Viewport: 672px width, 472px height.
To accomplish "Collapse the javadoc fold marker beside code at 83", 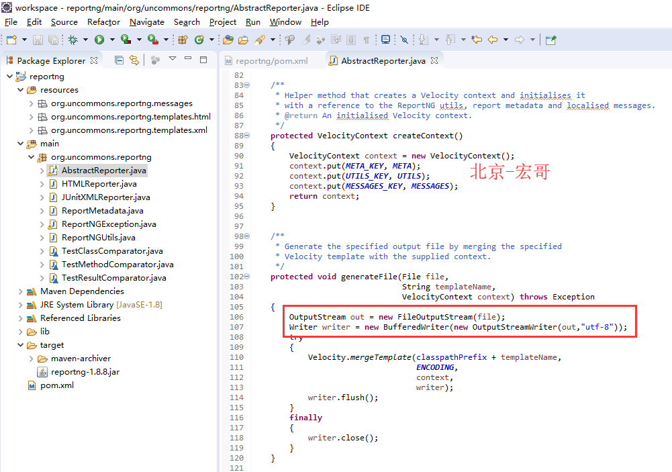I will (x=247, y=85).
